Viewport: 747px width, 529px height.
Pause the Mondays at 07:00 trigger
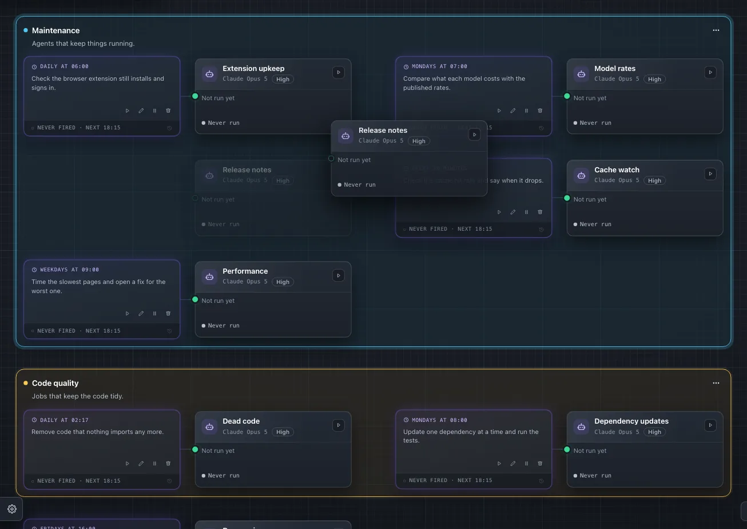coord(526,110)
